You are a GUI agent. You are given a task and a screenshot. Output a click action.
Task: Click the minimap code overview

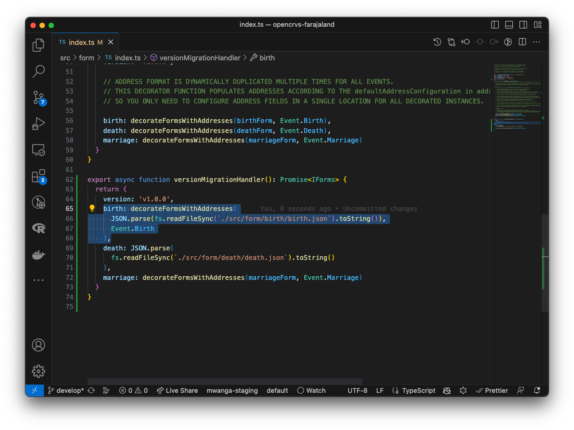517,98
